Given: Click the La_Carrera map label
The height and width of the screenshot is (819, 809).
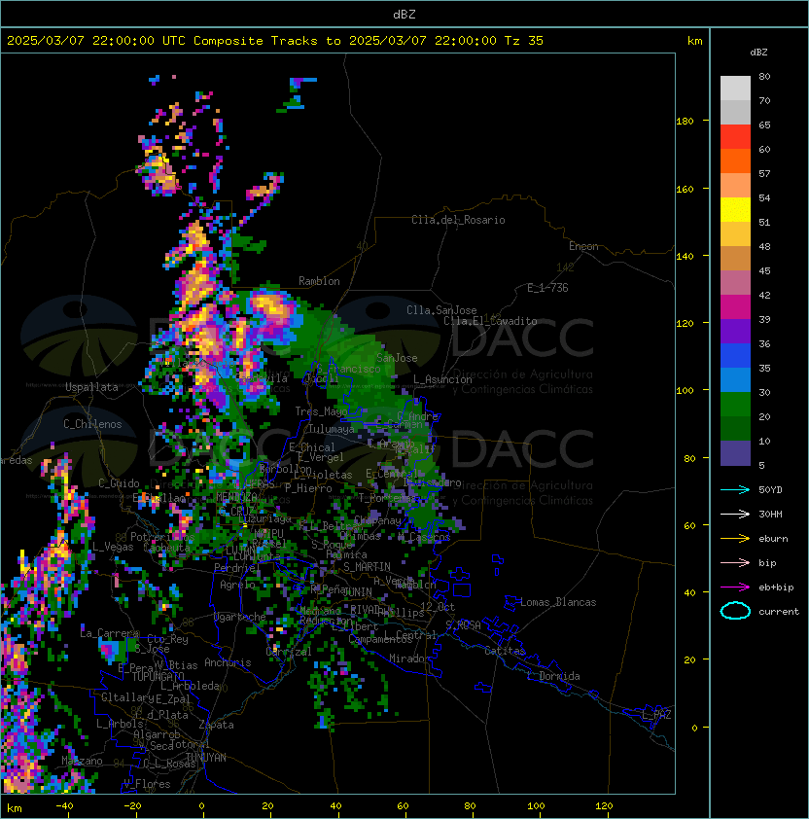Looking at the screenshot, I should pyautogui.click(x=109, y=633).
